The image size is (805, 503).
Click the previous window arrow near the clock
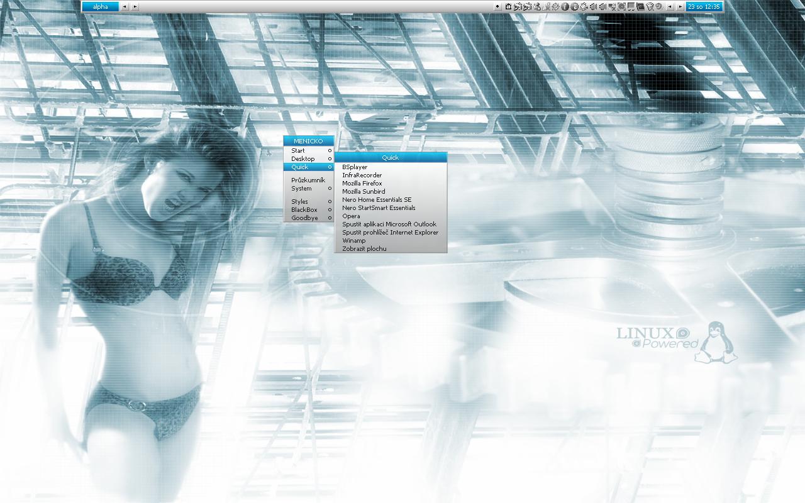(x=670, y=6)
